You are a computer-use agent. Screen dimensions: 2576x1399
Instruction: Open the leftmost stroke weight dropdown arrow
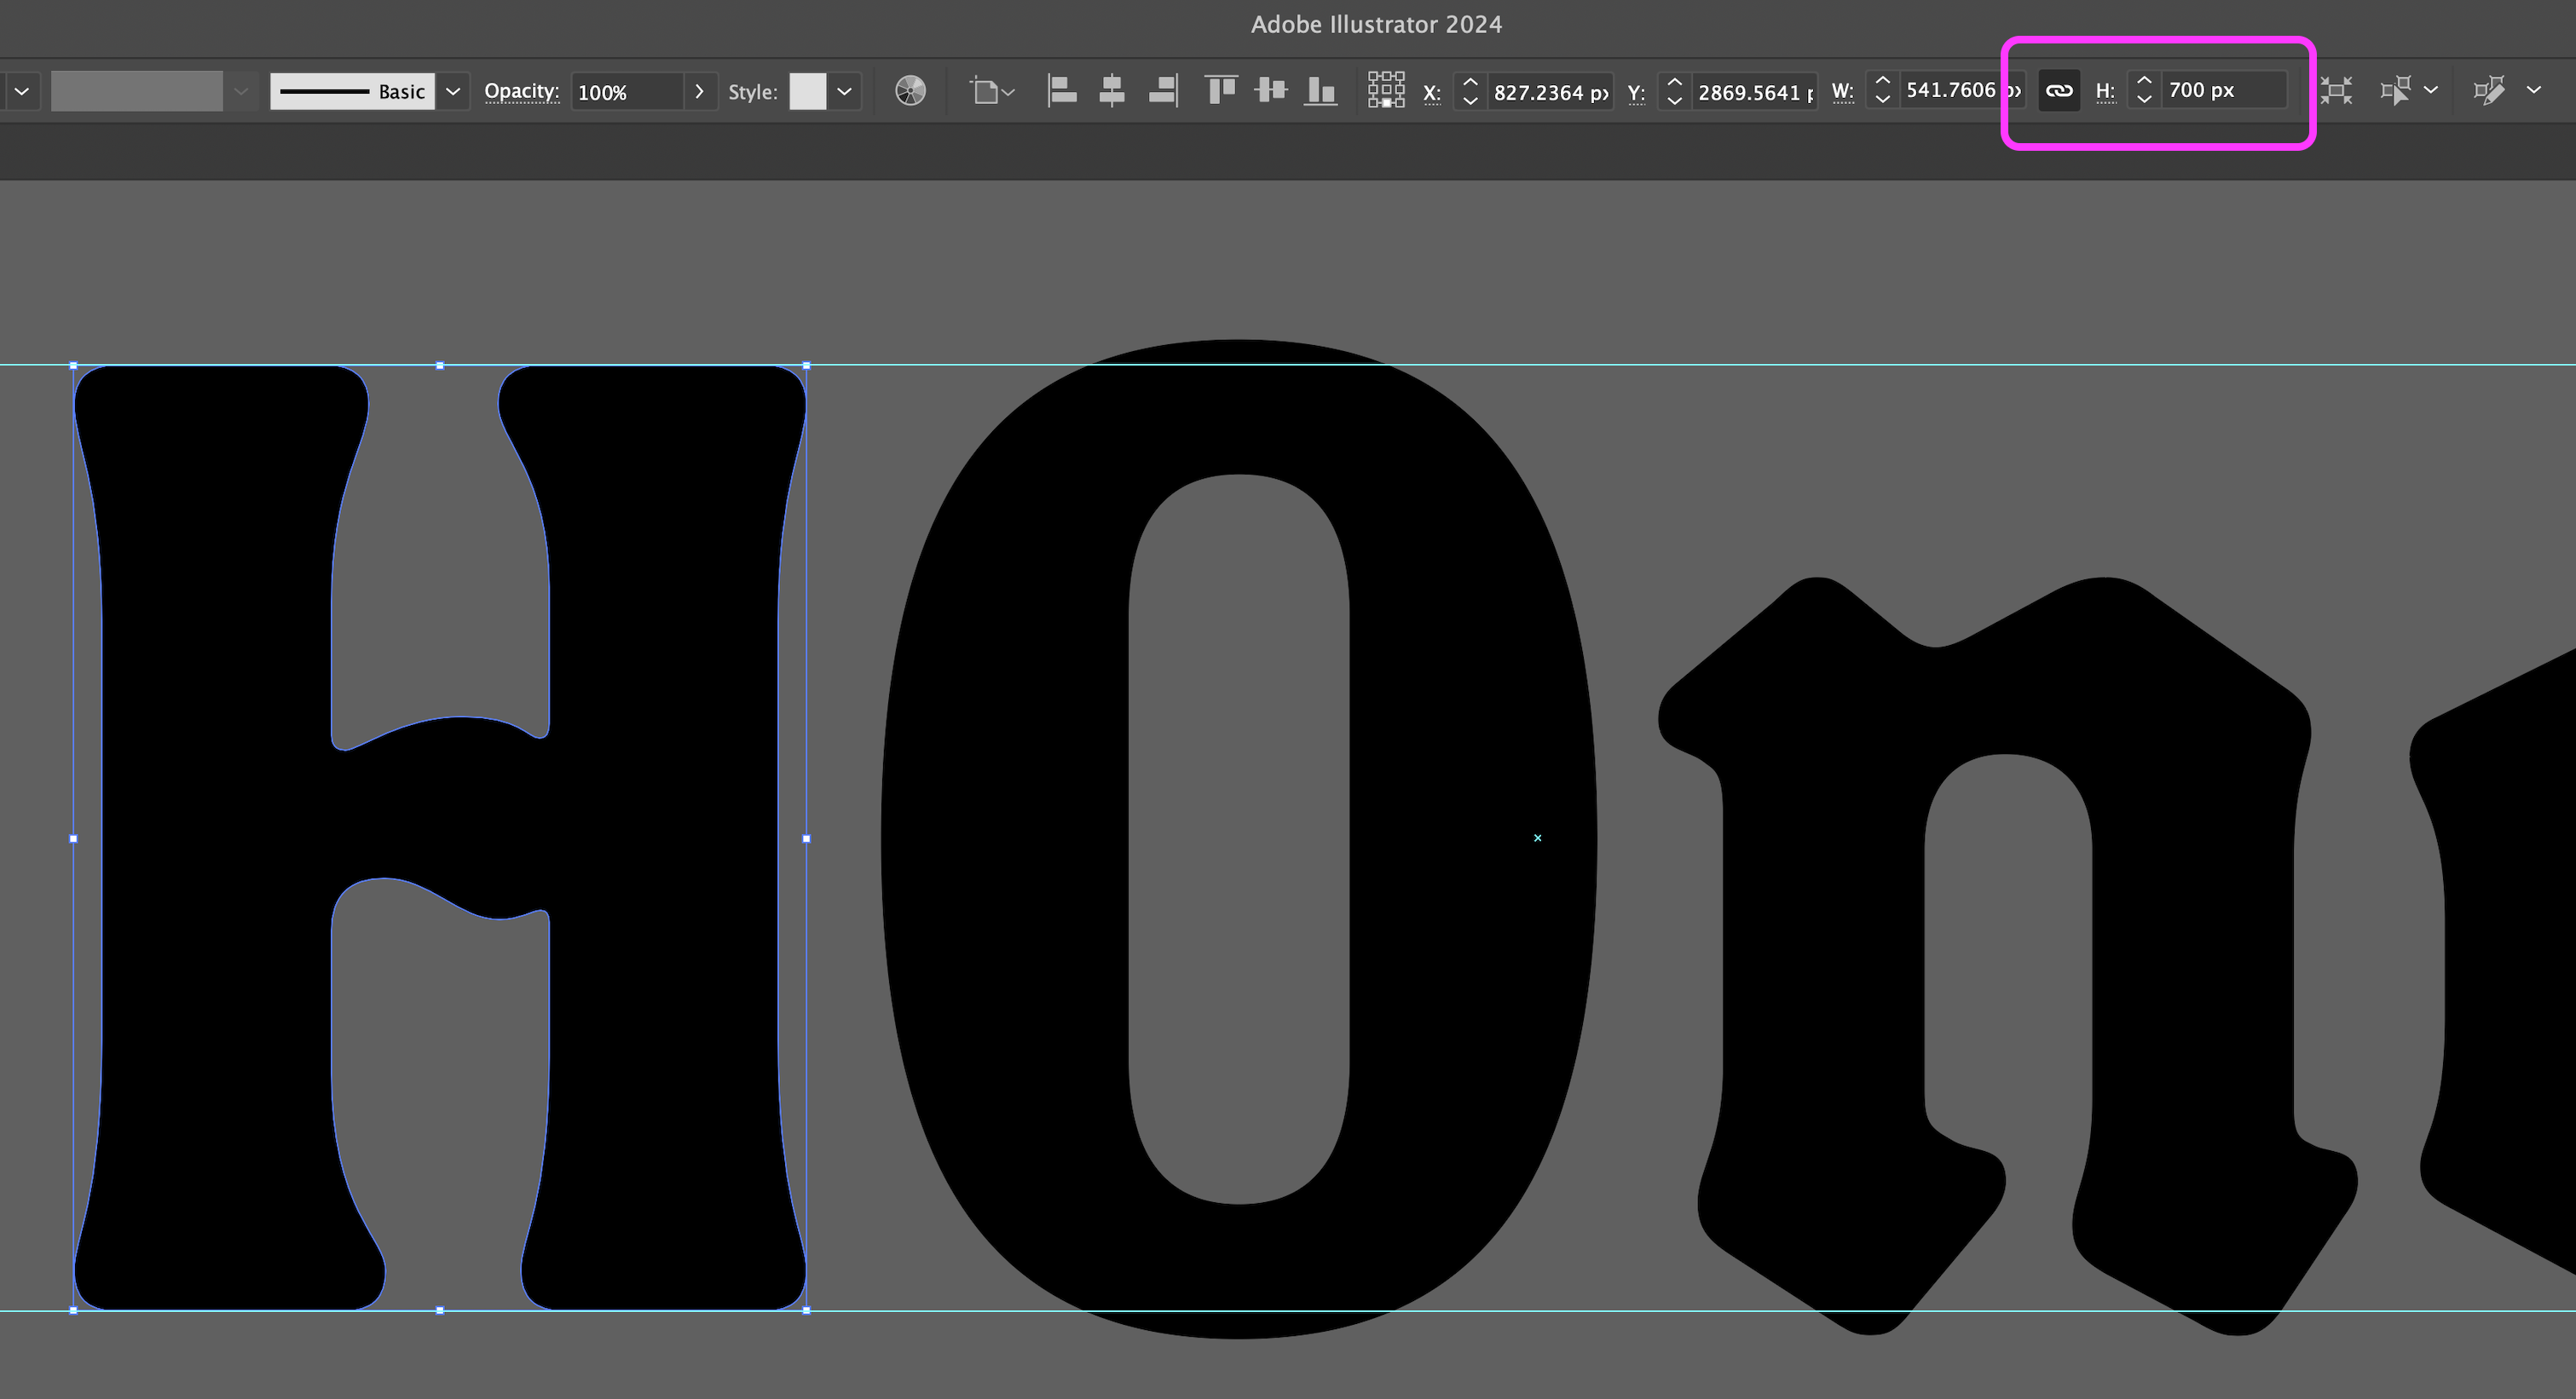pos(21,91)
